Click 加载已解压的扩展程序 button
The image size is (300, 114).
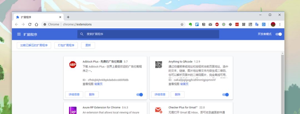pyautogui.click(x=34, y=45)
